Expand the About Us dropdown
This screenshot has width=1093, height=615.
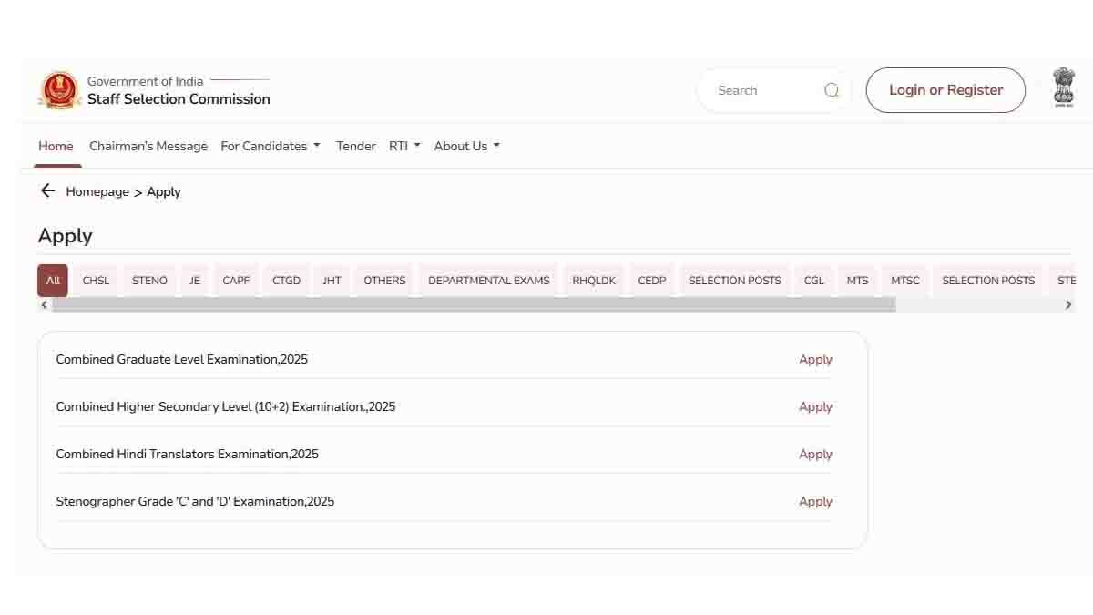pyautogui.click(x=467, y=146)
